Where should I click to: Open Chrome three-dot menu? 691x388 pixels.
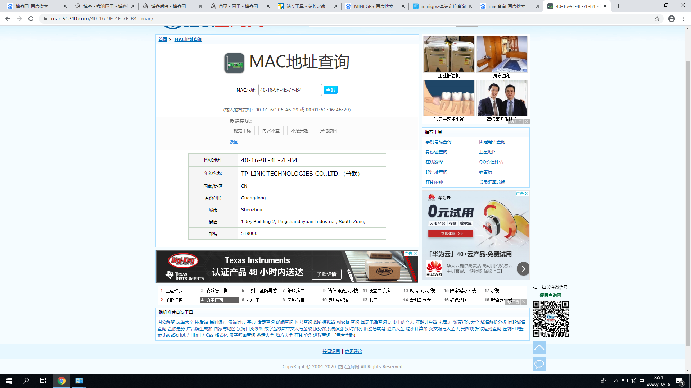[683, 19]
